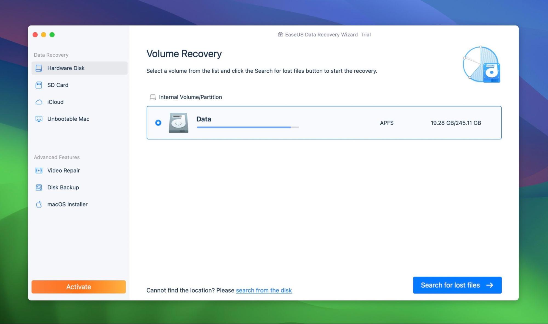
Task: Open the iCloud recovery option
Action: pyautogui.click(x=79, y=102)
